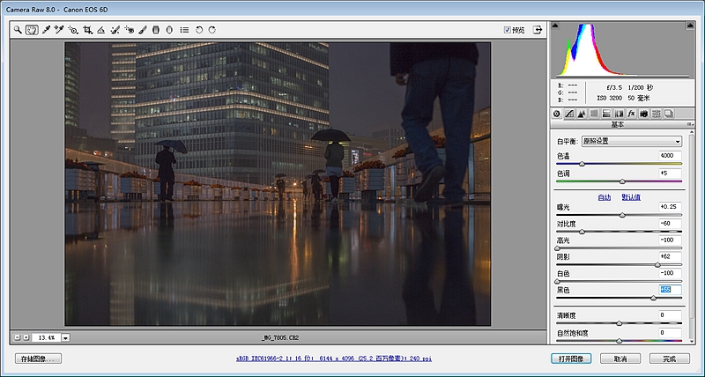This screenshot has width=705, height=377.
Task: Switch to the Camera Calibration tab
Action: 644,114
